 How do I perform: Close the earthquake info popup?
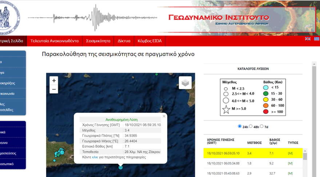pos(164,116)
